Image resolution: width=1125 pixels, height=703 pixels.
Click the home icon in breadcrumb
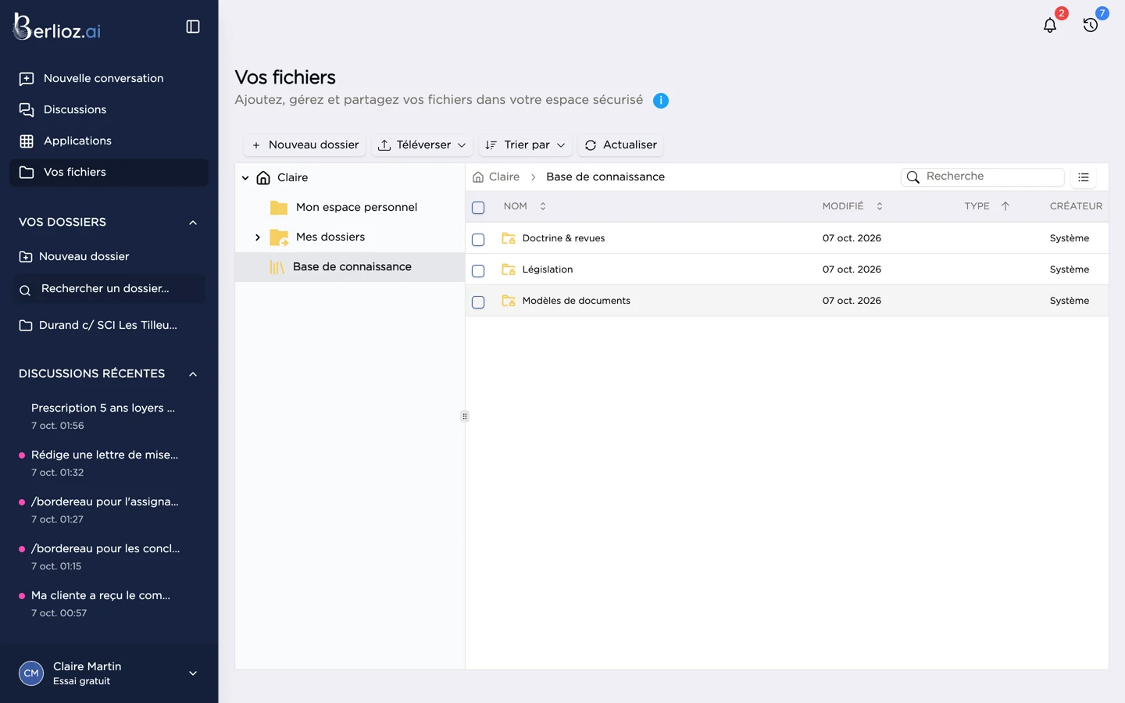pos(478,177)
